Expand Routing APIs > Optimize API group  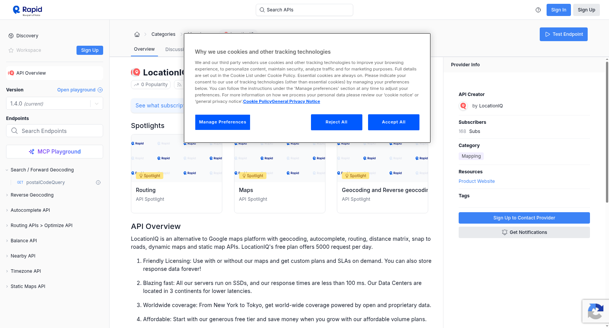(41, 226)
